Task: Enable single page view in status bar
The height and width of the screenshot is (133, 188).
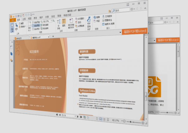Action: pos(97,119)
